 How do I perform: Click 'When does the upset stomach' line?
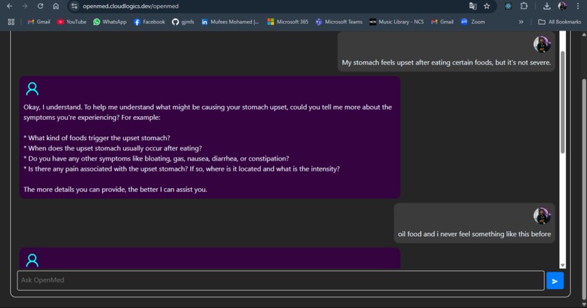[113, 148]
